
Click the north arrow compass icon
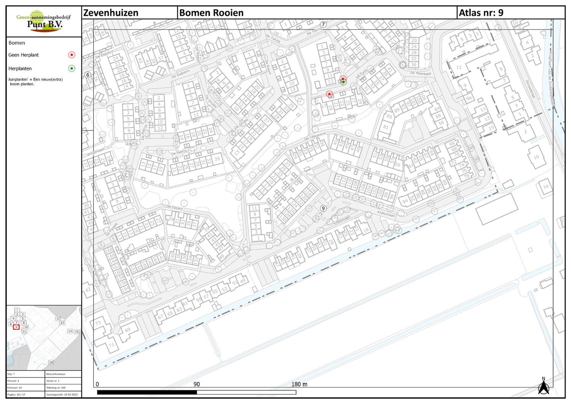(543, 386)
